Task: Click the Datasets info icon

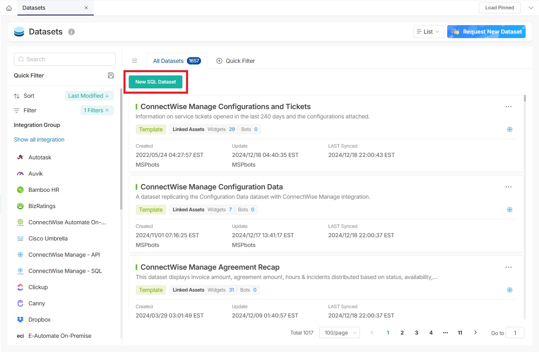Action: coord(71,32)
